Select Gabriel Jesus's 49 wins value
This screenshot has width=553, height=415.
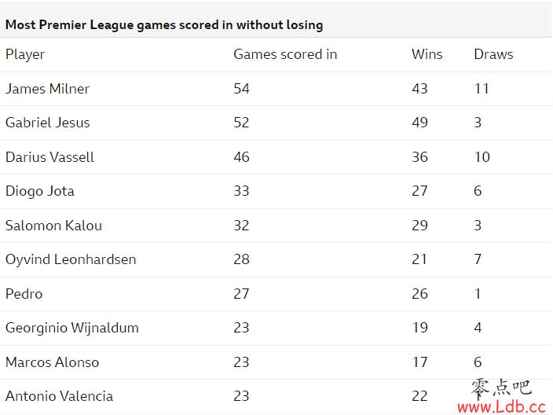click(x=419, y=123)
